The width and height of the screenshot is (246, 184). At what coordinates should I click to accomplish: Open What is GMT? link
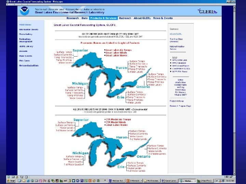(180, 95)
